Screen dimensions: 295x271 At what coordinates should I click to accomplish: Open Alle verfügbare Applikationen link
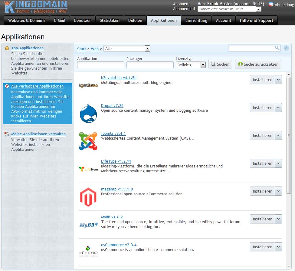point(37,86)
